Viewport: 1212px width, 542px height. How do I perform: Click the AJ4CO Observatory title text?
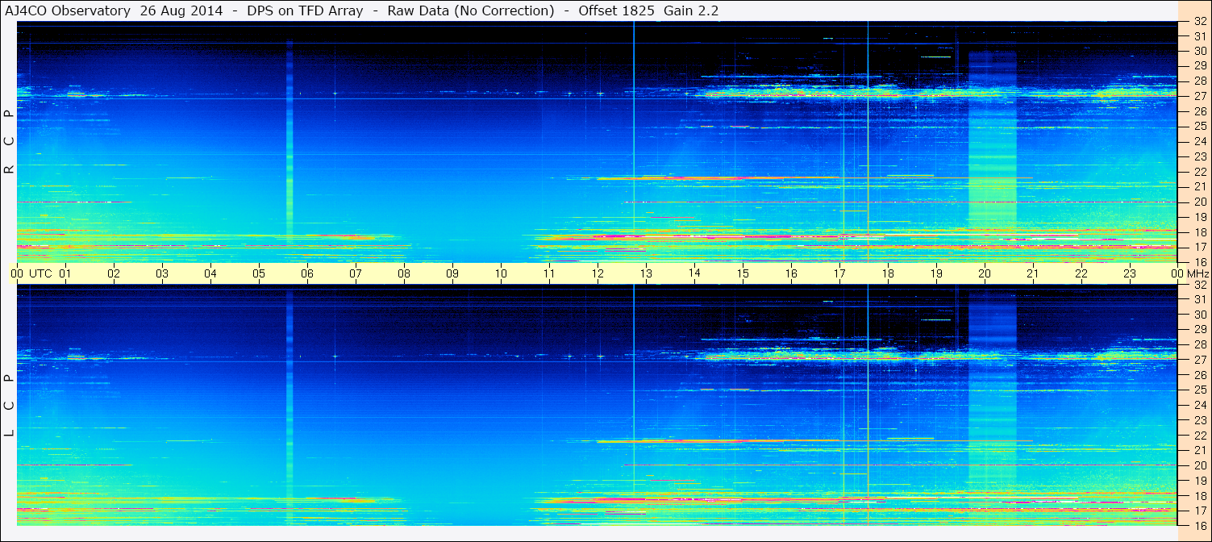68,10
